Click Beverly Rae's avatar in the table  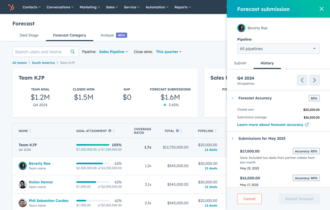[x=22, y=166]
